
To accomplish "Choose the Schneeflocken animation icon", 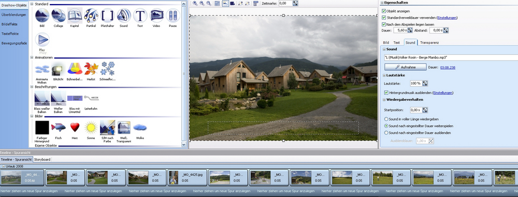I will 108,69.
